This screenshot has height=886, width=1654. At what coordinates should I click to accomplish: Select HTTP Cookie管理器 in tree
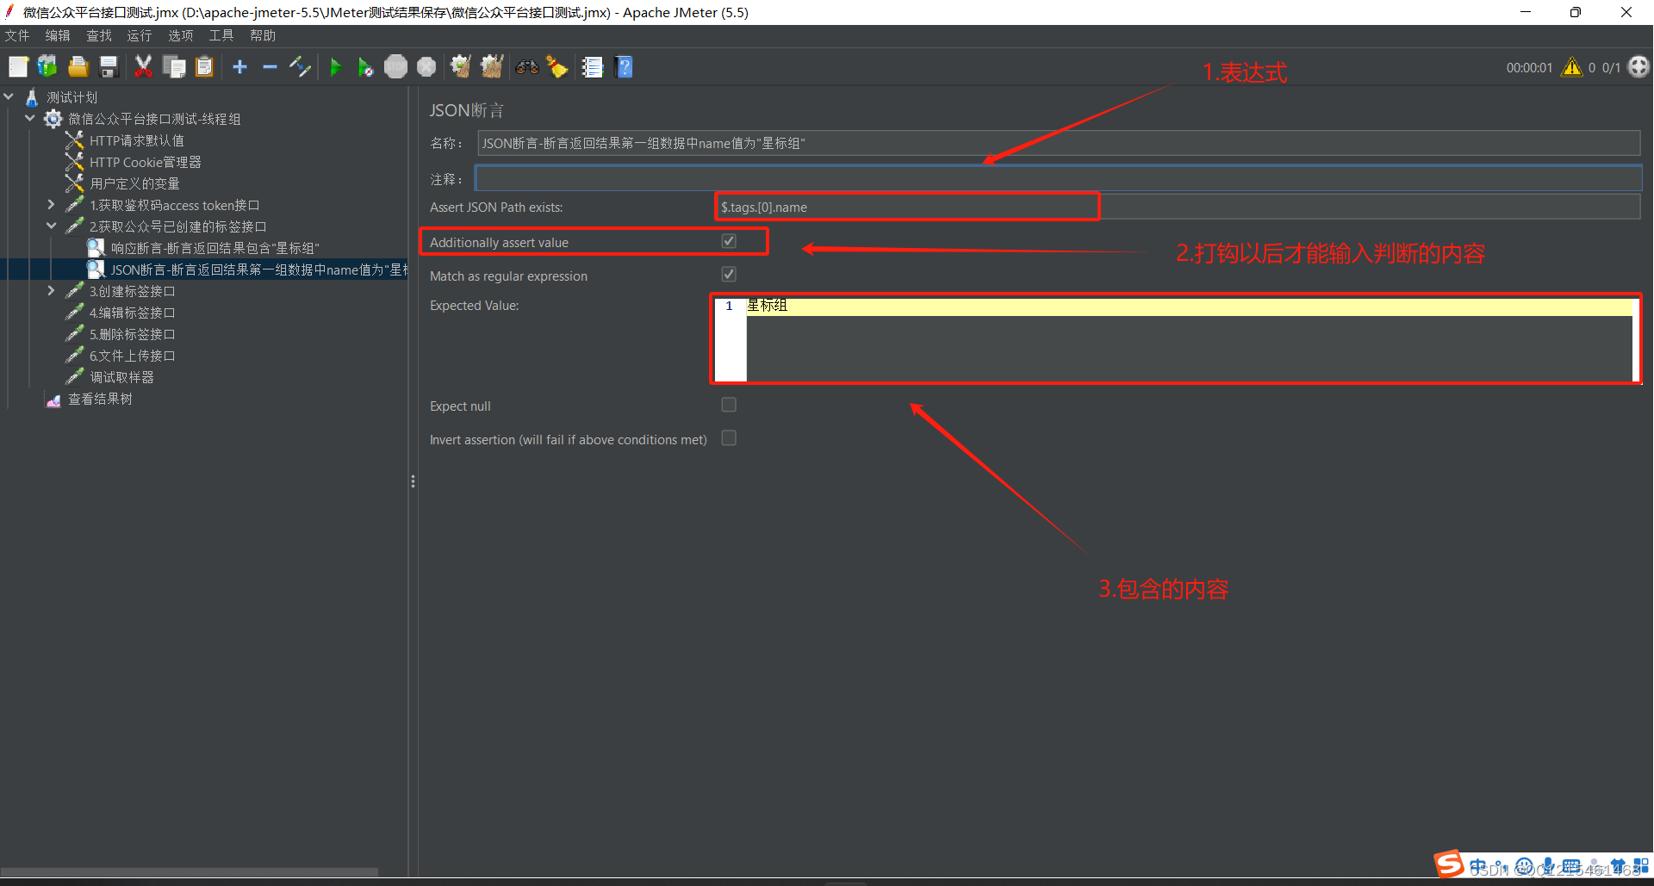146,162
